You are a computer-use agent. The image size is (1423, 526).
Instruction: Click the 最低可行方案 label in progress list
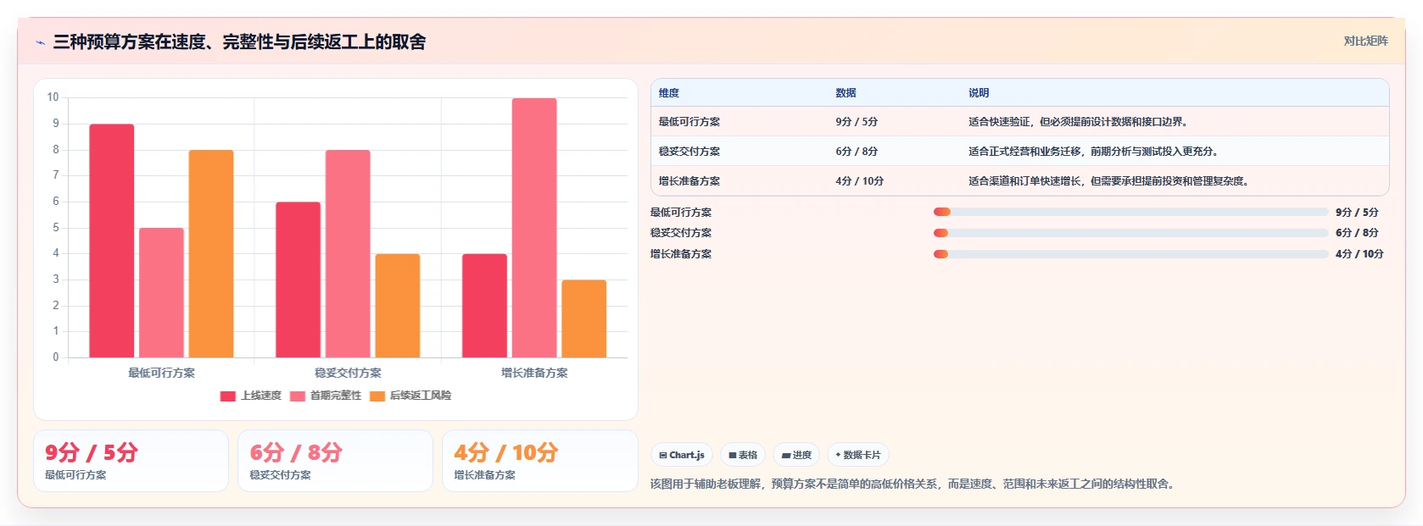[681, 213]
